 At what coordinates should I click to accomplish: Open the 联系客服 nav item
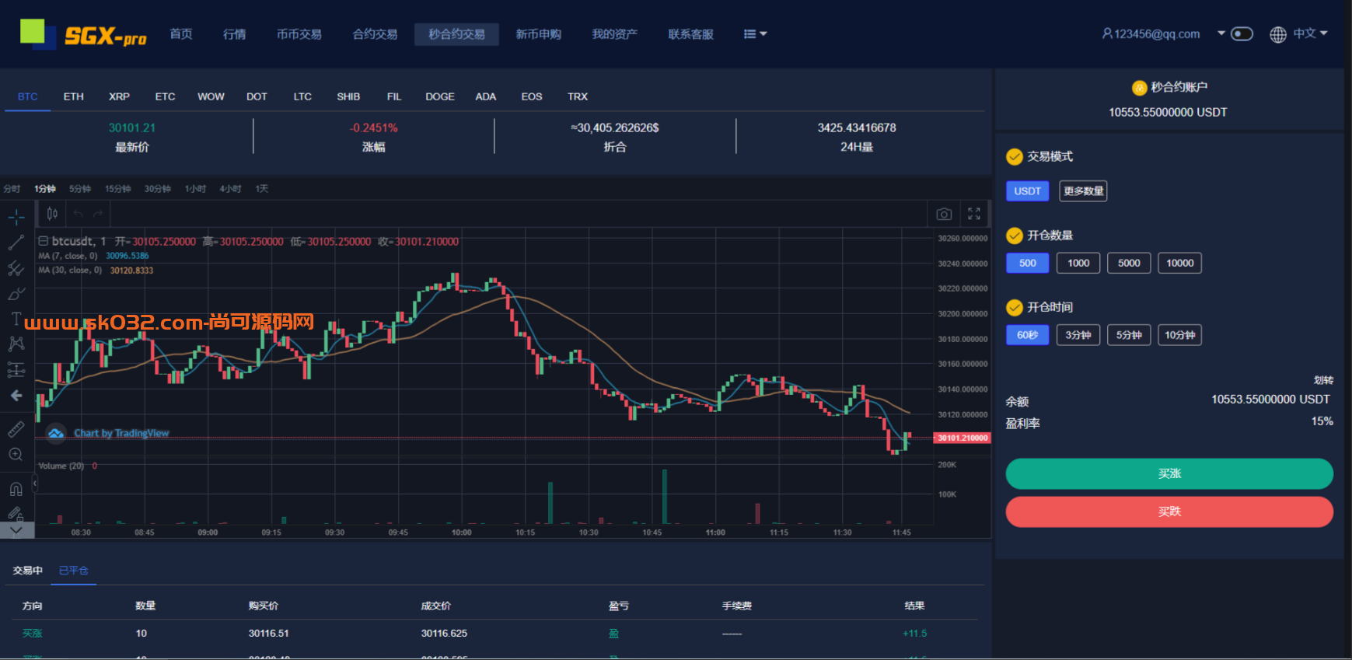tap(690, 34)
